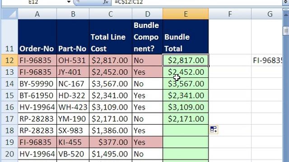Image resolution: width=289 pixels, height=162 pixels.
Task: Select column G header
Action: tap(267, 14)
